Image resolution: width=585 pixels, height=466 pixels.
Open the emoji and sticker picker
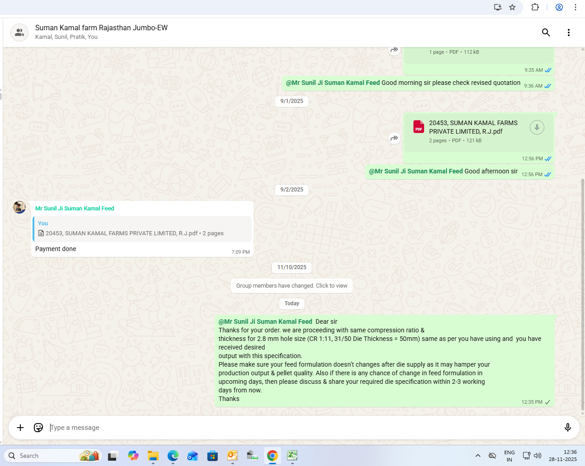pyautogui.click(x=38, y=428)
